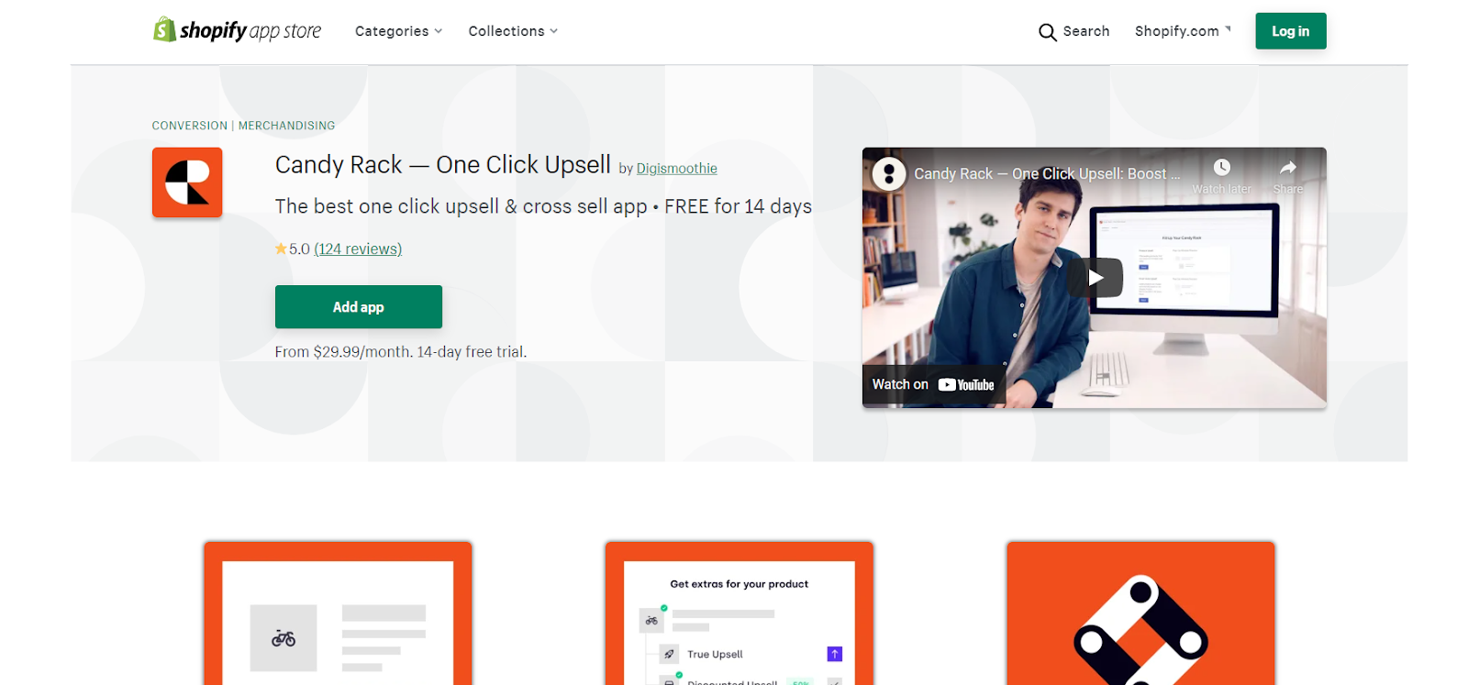
Task: Click the True Upsell label in screenshot
Action: [715, 654]
